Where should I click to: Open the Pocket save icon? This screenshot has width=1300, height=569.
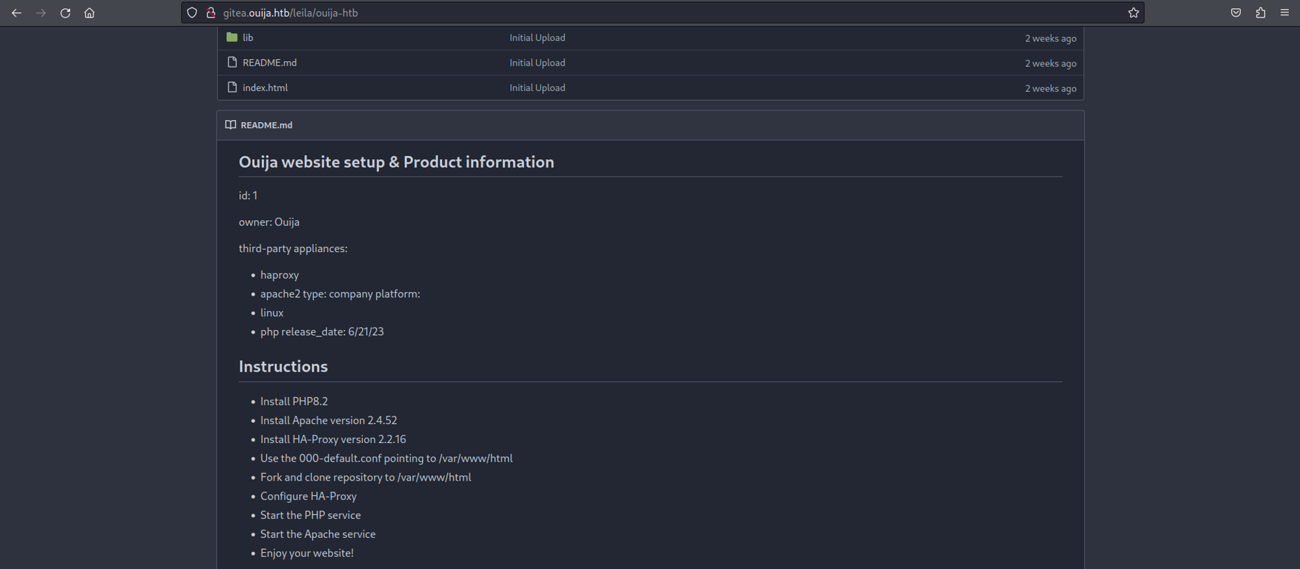(x=1236, y=13)
